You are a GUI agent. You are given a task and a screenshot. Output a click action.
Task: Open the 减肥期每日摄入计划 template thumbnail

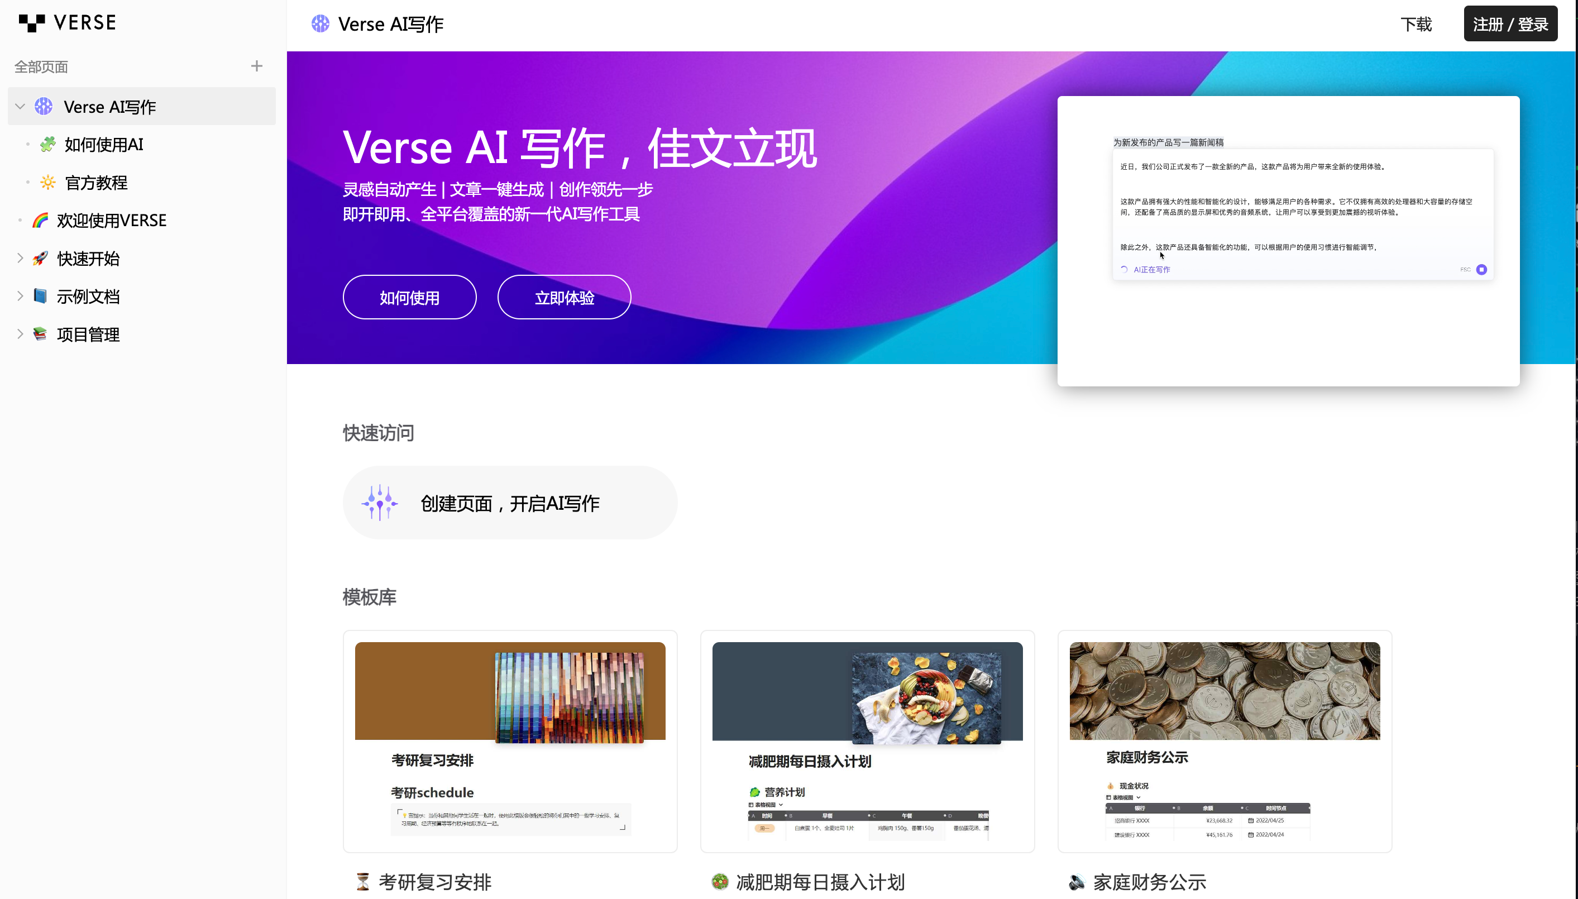[x=867, y=741]
